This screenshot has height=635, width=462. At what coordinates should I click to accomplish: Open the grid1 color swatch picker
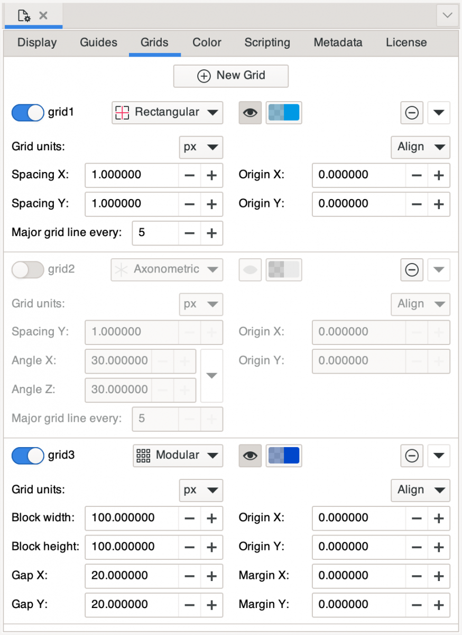tap(284, 112)
